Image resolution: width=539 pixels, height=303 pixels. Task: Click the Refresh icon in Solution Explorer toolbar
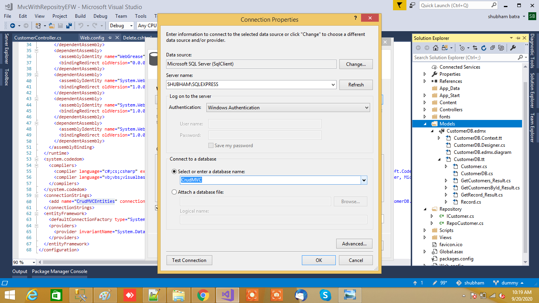pyautogui.click(x=484, y=48)
